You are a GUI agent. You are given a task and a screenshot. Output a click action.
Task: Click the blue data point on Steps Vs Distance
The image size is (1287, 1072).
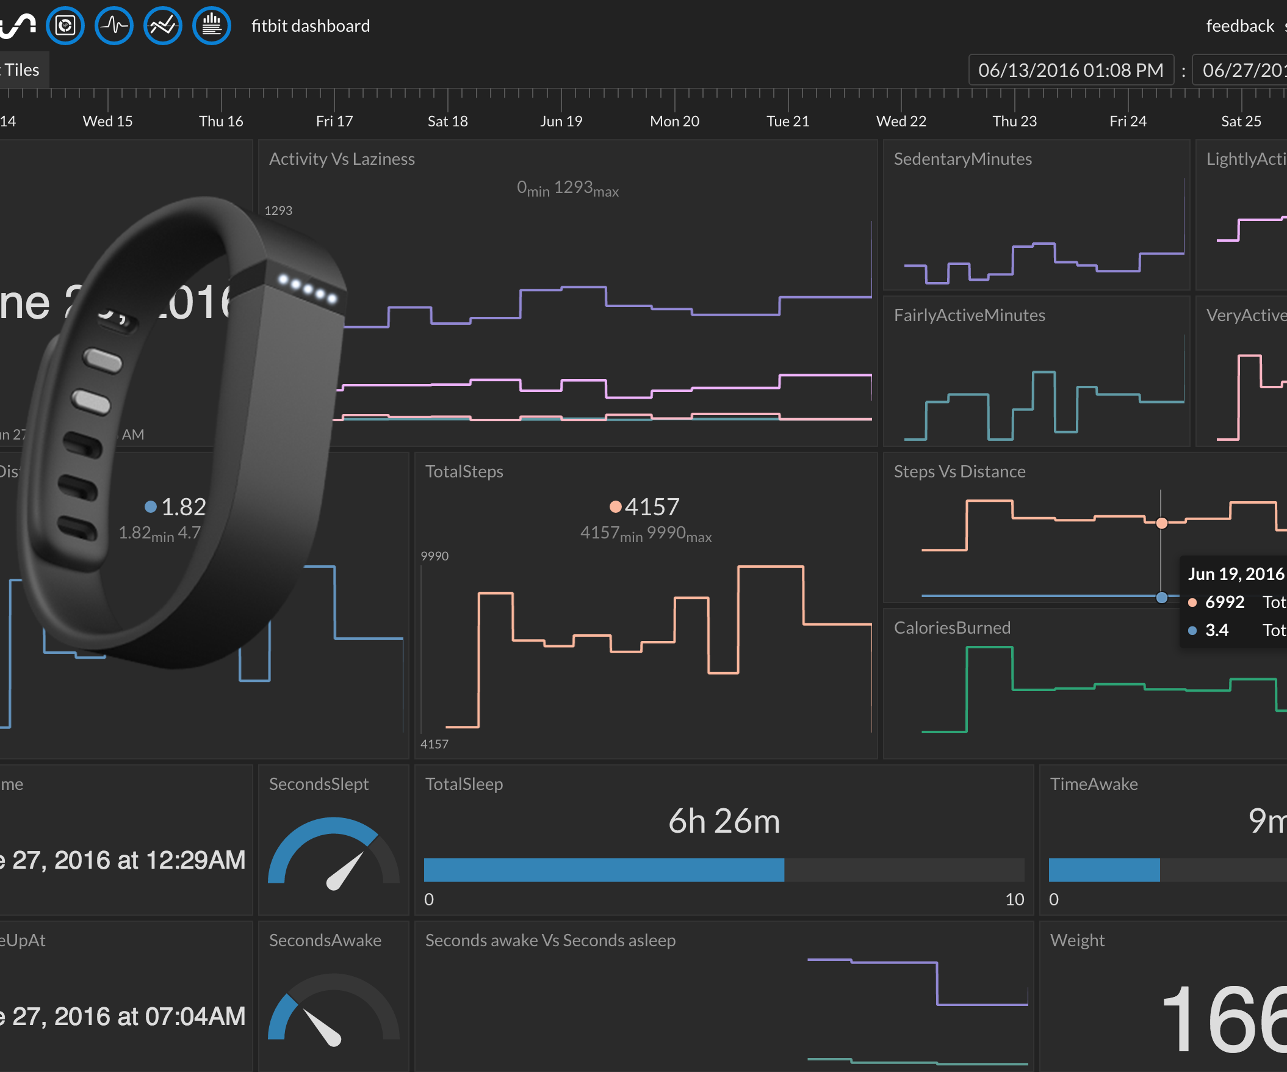pyautogui.click(x=1161, y=597)
